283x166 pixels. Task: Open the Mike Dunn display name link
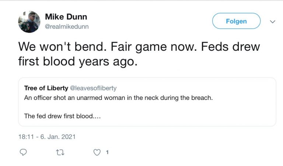pyautogui.click(x=66, y=17)
